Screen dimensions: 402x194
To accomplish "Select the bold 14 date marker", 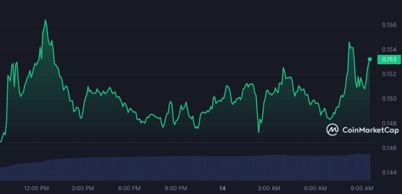I will (222, 189).
